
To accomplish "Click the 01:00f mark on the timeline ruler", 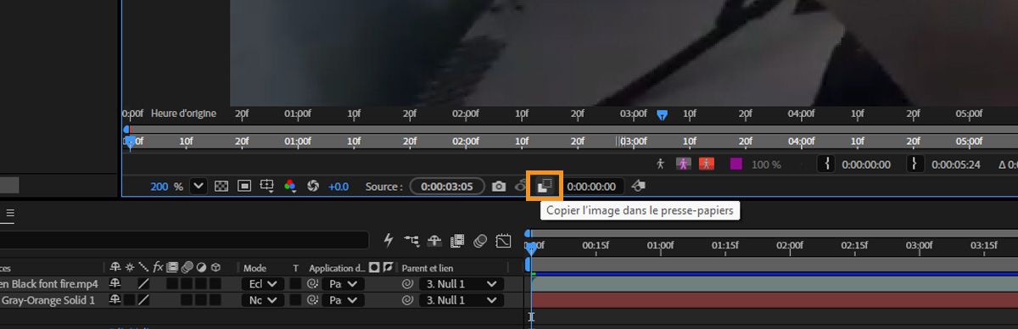I will pos(660,246).
